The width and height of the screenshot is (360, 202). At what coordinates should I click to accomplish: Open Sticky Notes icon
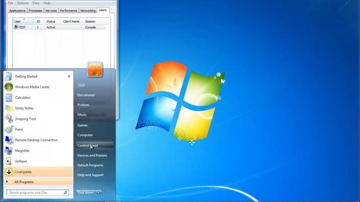[9, 108]
